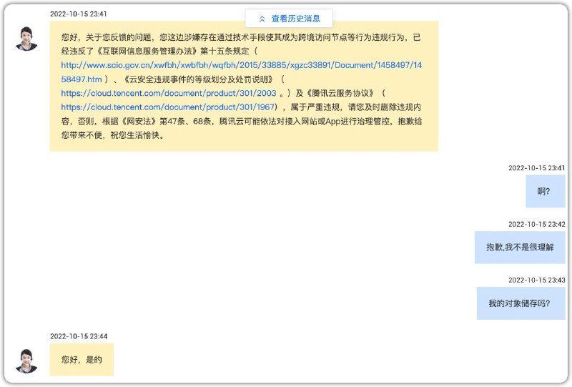This screenshot has height=387, width=572.
Task: Click the 啊? message bubble
Action: coord(546,191)
